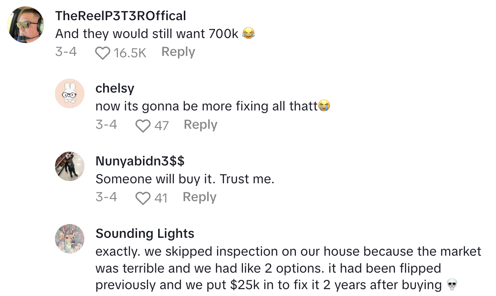Click the "Someone will buy it" comment text

[185, 179]
